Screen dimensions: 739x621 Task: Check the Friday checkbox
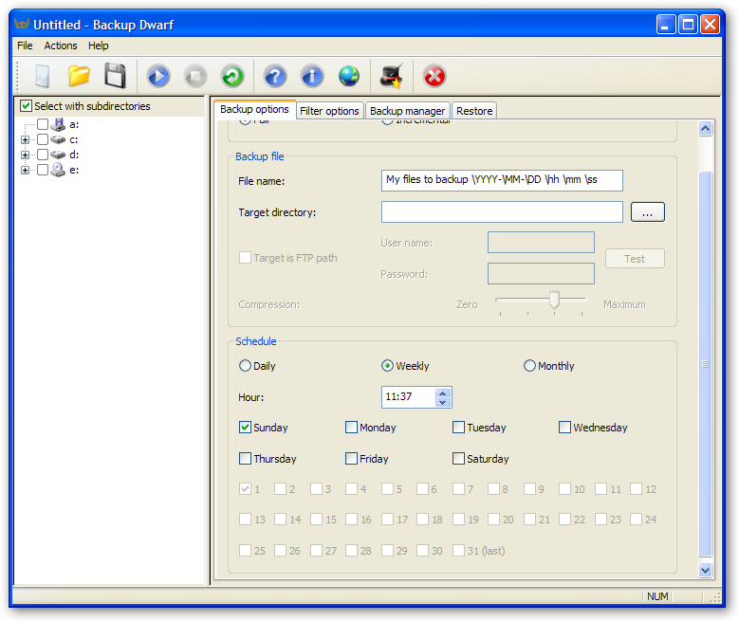tap(351, 459)
